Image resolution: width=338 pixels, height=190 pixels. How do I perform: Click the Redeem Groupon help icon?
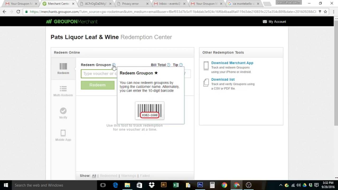pyautogui.click(x=114, y=65)
